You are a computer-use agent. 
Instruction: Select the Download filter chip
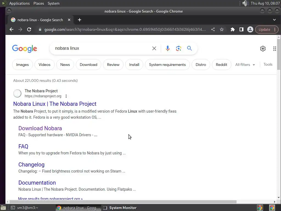coord(89,65)
